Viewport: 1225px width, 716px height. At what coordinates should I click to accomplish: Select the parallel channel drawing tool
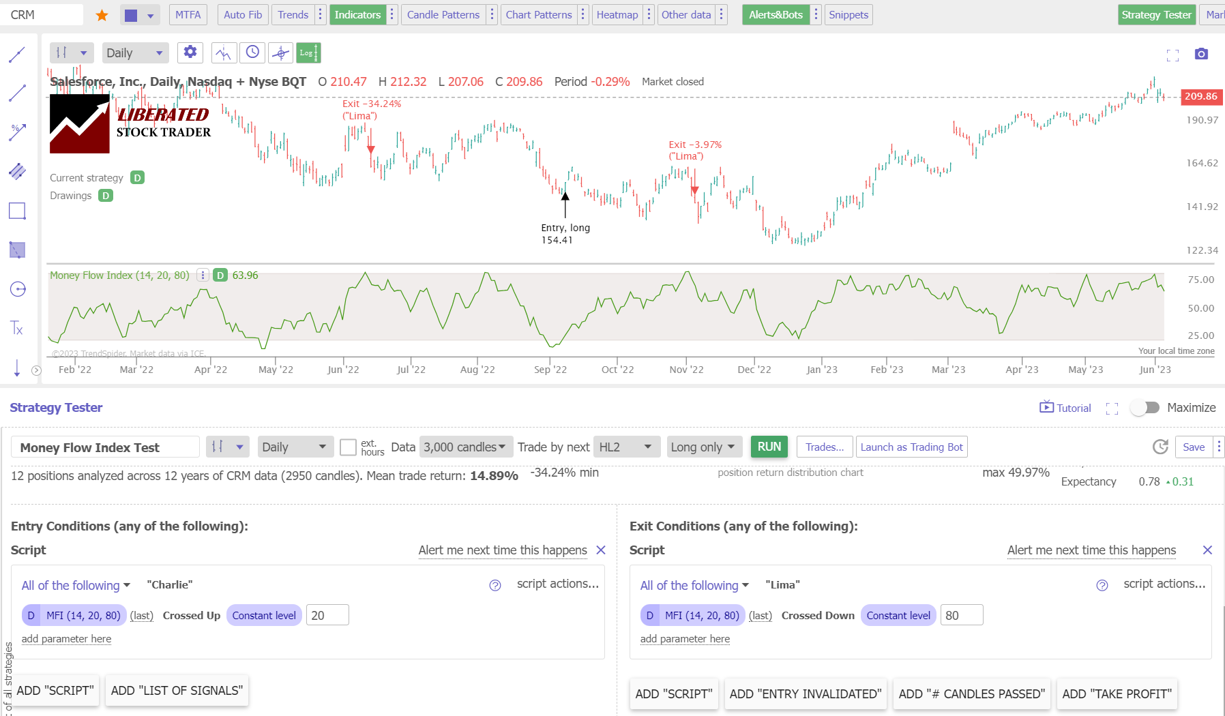coord(17,171)
